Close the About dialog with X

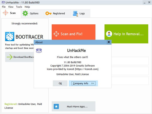coord(109,42)
